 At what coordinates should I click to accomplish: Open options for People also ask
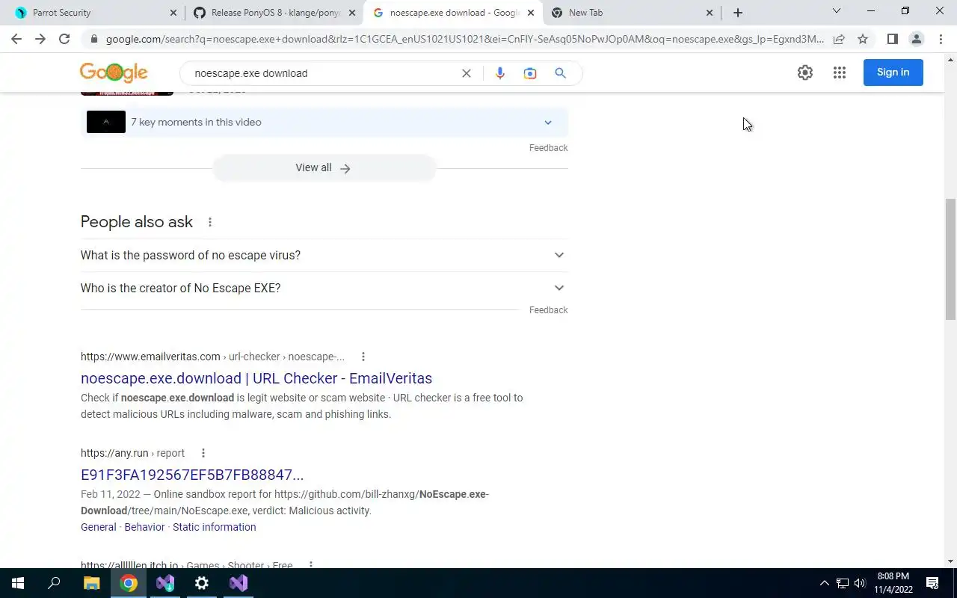pyautogui.click(x=210, y=222)
